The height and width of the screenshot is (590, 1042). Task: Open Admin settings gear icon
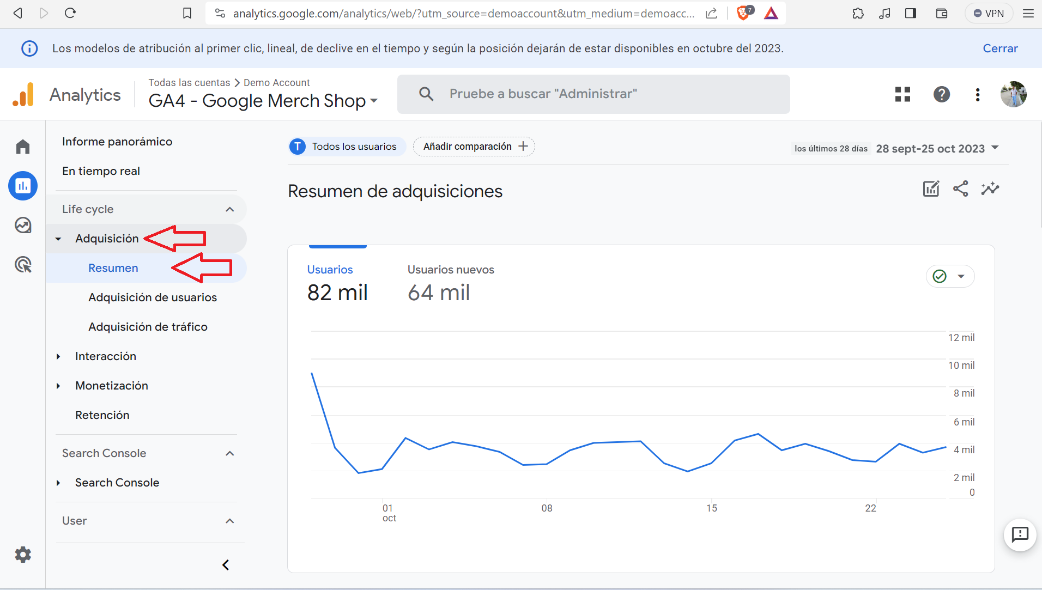point(23,555)
